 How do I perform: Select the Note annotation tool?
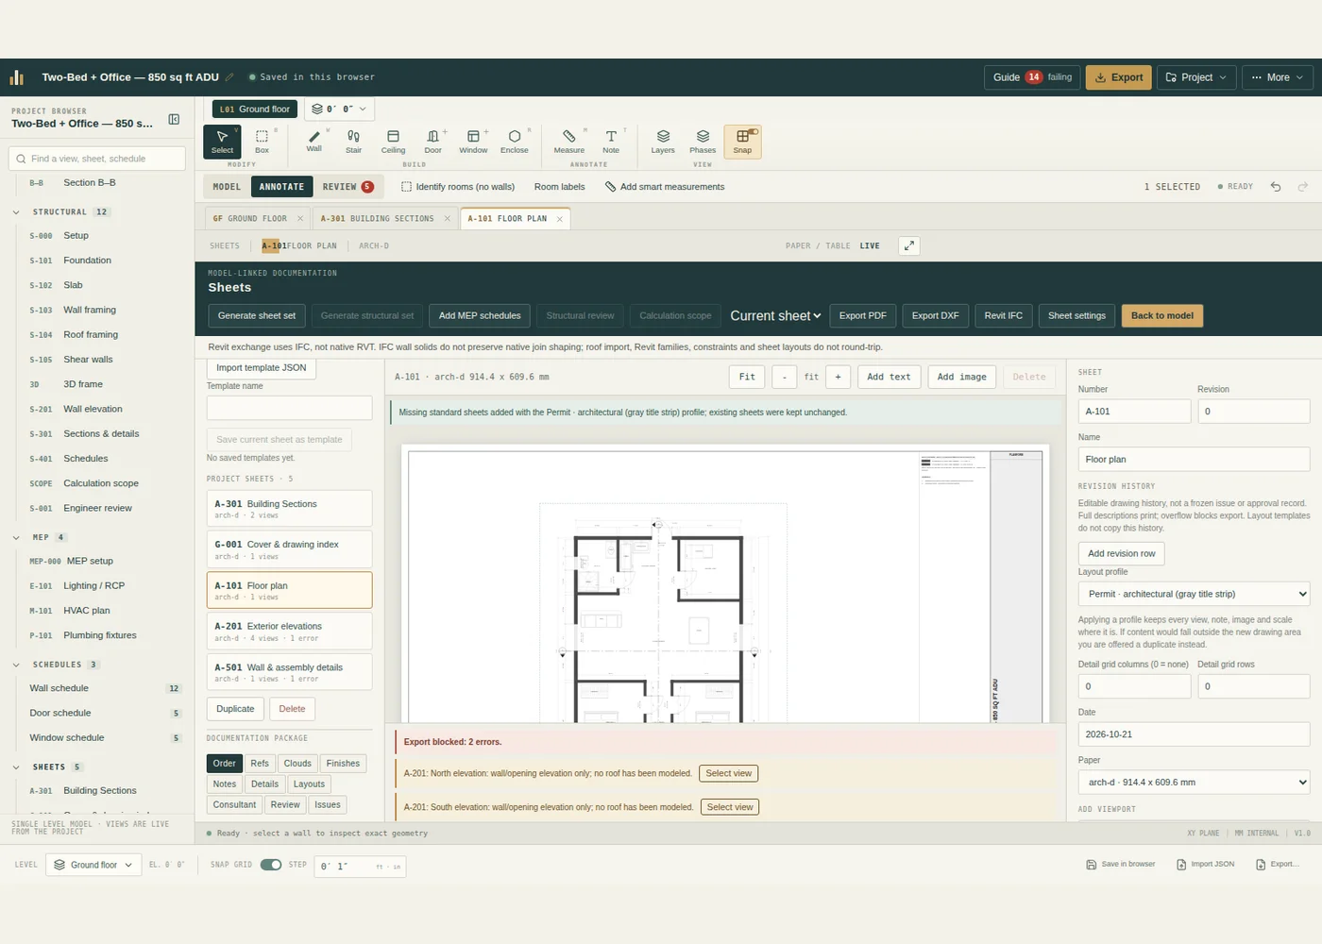[x=611, y=141]
